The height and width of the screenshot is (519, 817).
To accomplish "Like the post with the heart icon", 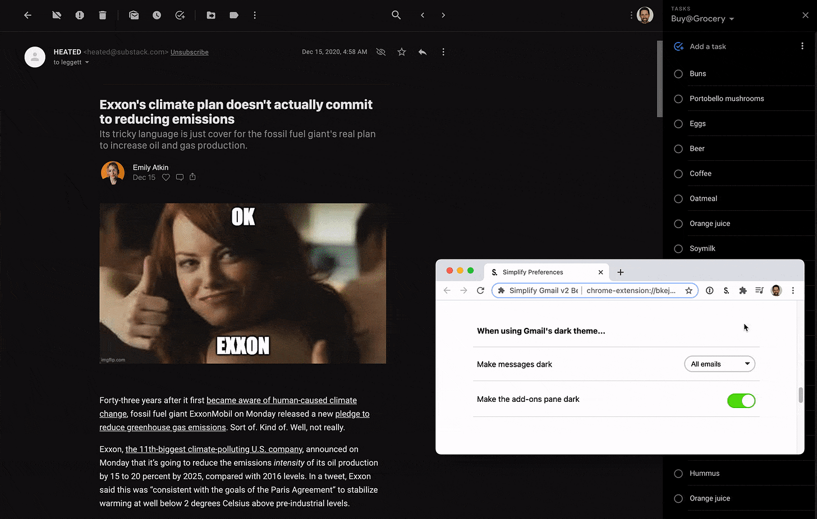I will pos(166,177).
